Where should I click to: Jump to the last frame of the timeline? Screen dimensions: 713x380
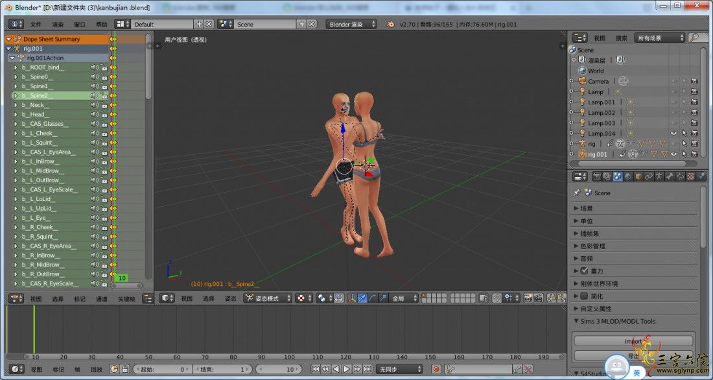(368, 369)
